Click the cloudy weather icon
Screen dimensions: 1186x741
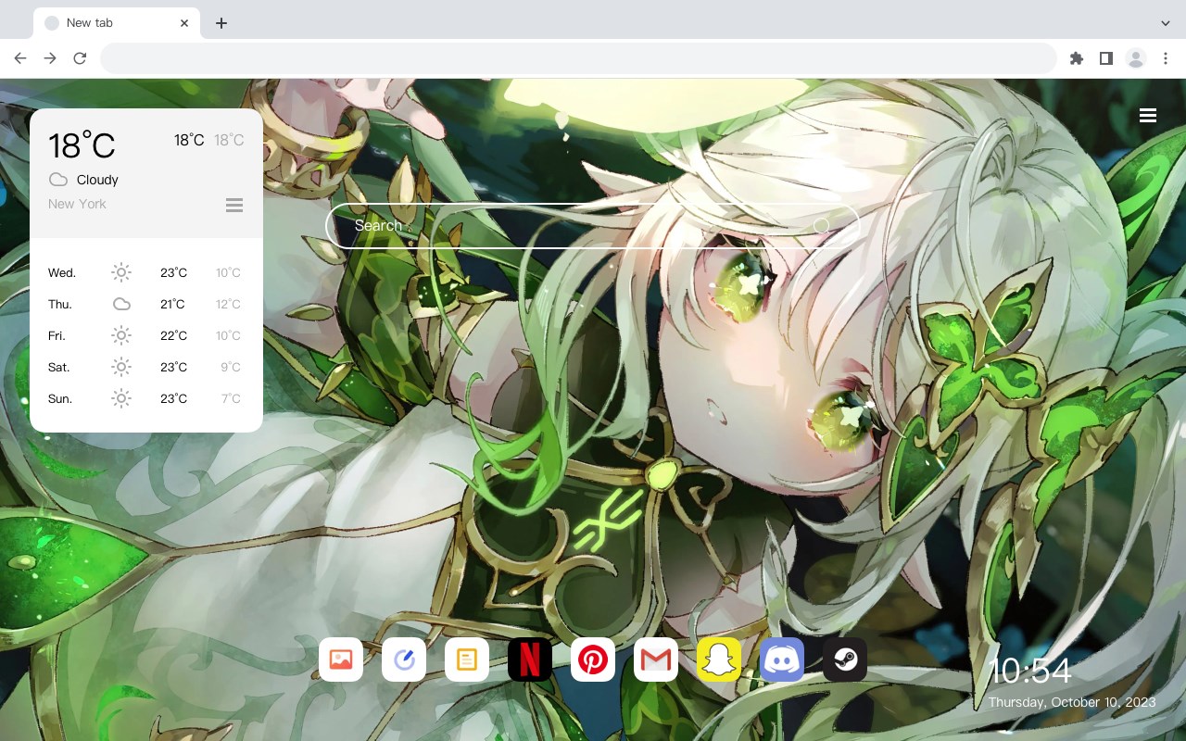[58, 180]
